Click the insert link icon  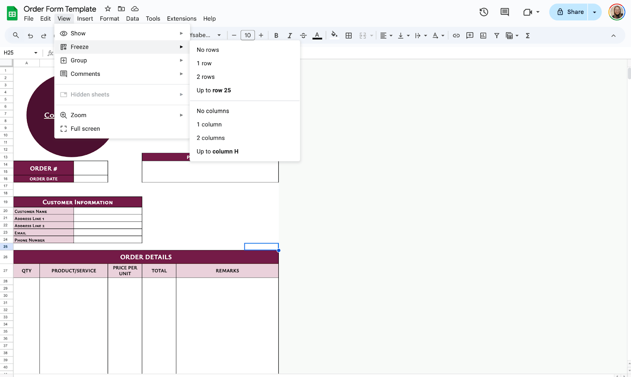(456, 36)
